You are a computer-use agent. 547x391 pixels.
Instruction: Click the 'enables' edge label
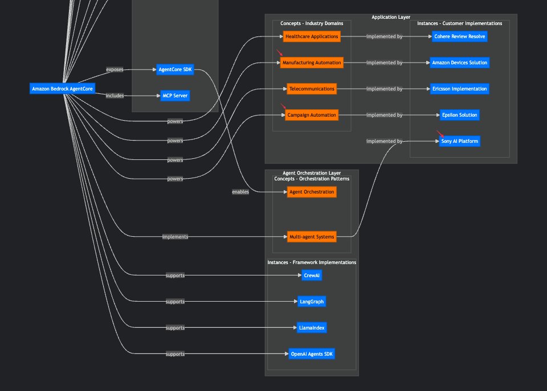(240, 192)
